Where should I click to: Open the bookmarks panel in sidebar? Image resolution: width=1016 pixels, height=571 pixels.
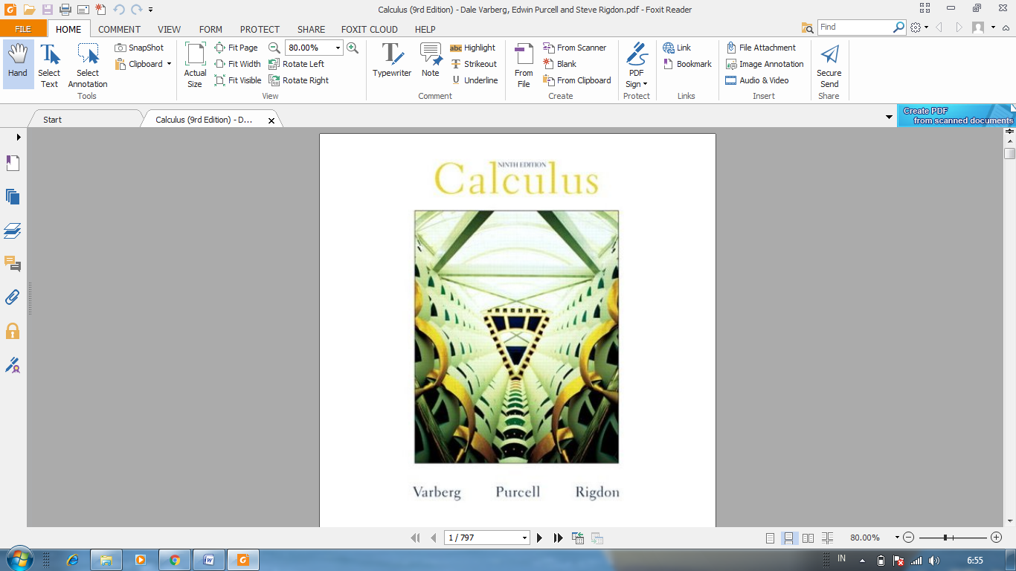click(13, 164)
